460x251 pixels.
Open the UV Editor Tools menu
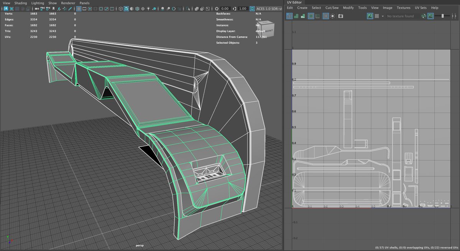[x=362, y=8]
